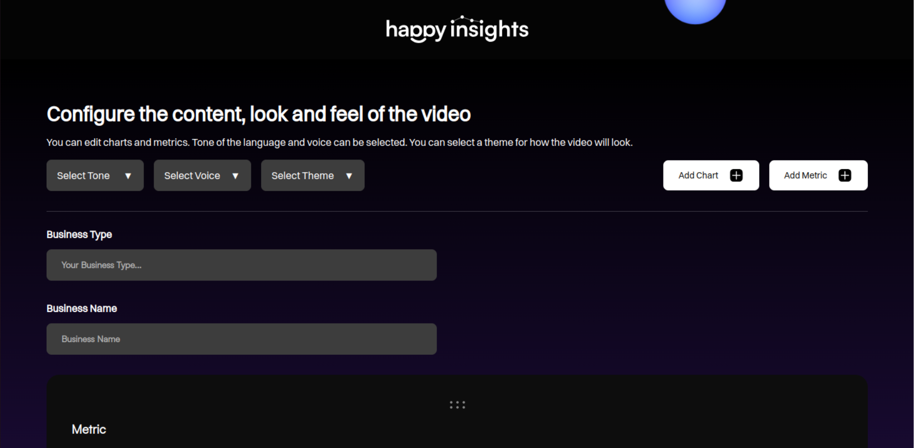Screen dimensions: 914x448
Task: Focus the Your Business Type input field
Action: click(241, 265)
